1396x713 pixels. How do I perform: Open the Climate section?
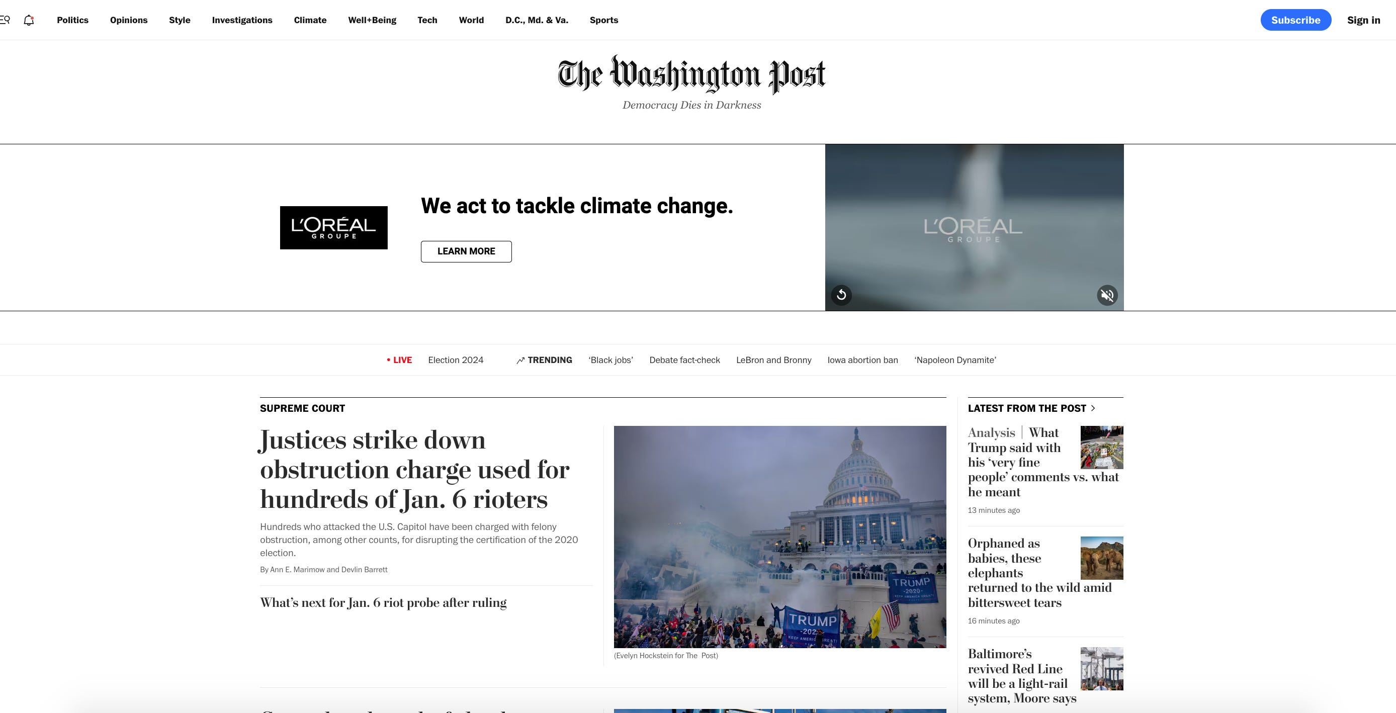click(310, 20)
